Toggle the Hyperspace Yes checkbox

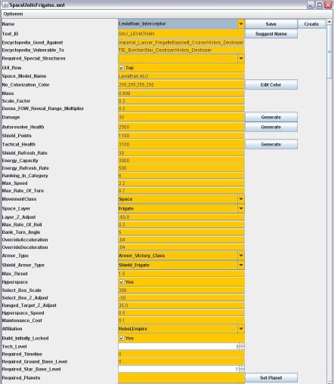click(122, 282)
